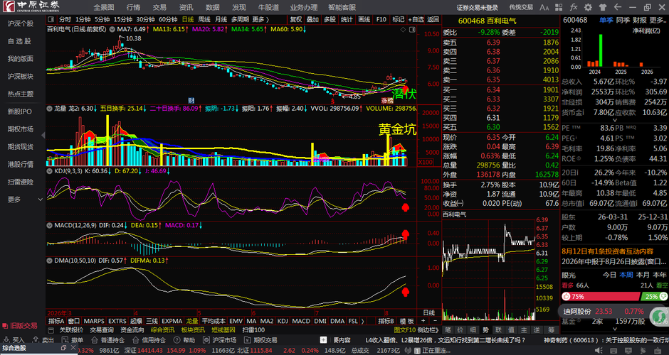The width and height of the screenshot is (669, 355).
Task: Click the 买入 buy button
Action: click(x=15, y=340)
